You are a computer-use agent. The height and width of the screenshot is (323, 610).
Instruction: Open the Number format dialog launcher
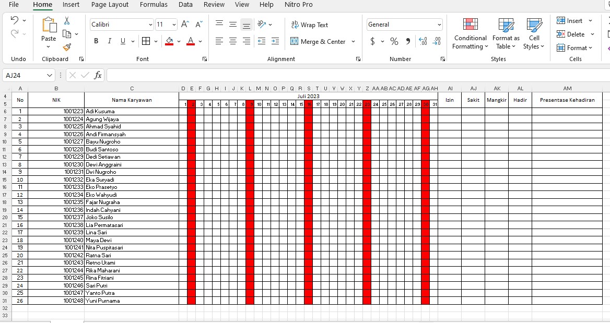click(x=443, y=59)
